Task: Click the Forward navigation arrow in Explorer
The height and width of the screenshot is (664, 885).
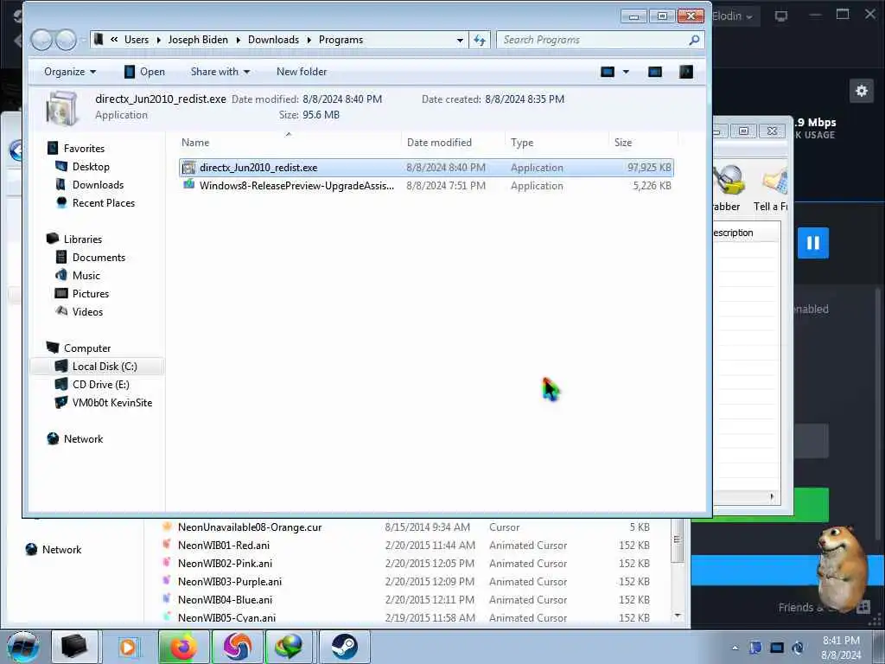Action: tap(66, 40)
